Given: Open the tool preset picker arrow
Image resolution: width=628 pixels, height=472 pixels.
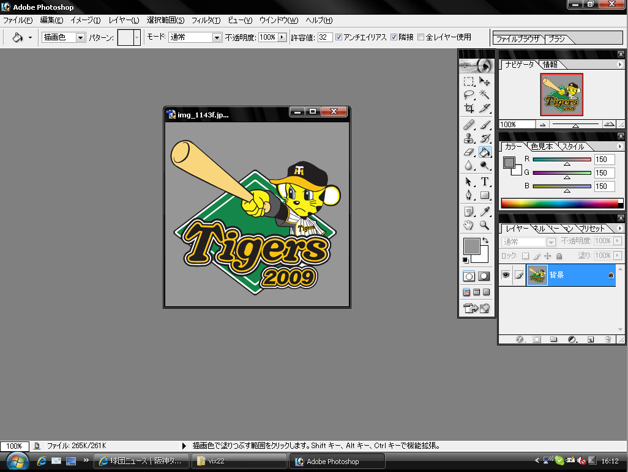Looking at the screenshot, I should [x=30, y=37].
